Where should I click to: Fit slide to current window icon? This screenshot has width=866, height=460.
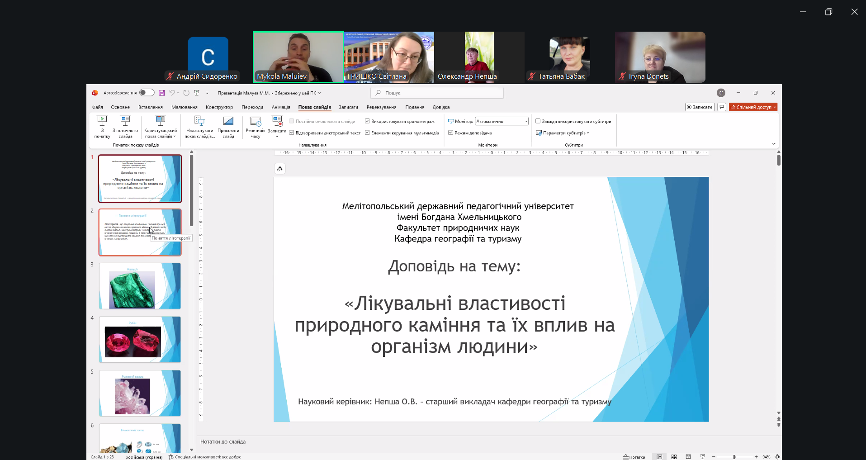coord(777,457)
